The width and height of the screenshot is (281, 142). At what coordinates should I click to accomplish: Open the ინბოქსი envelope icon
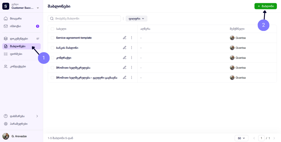click(6, 26)
